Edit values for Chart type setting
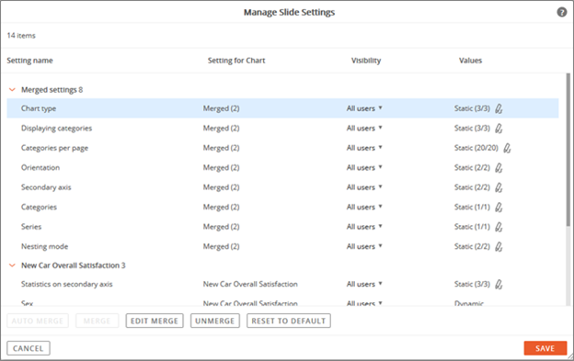574x361 pixels. tap(499, 108)
